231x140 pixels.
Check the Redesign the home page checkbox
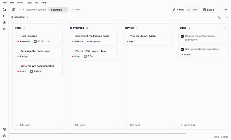pos(18,51)
